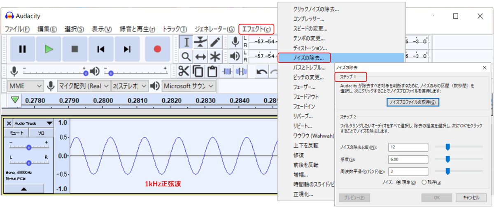
Task: Collapse the track with the up arrow
Action: click(24, 189)
